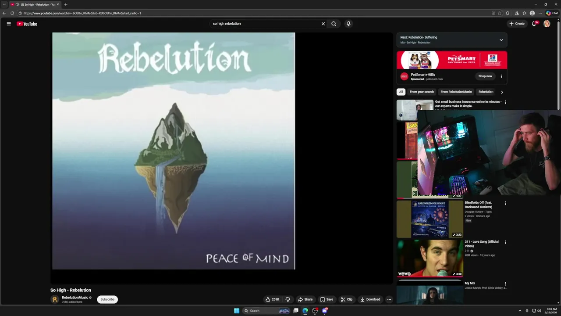Image resolution: width=561 pixels, height=316 pixels.
Task: Open Edge browser from taskbar
Action: pos(305,311)
